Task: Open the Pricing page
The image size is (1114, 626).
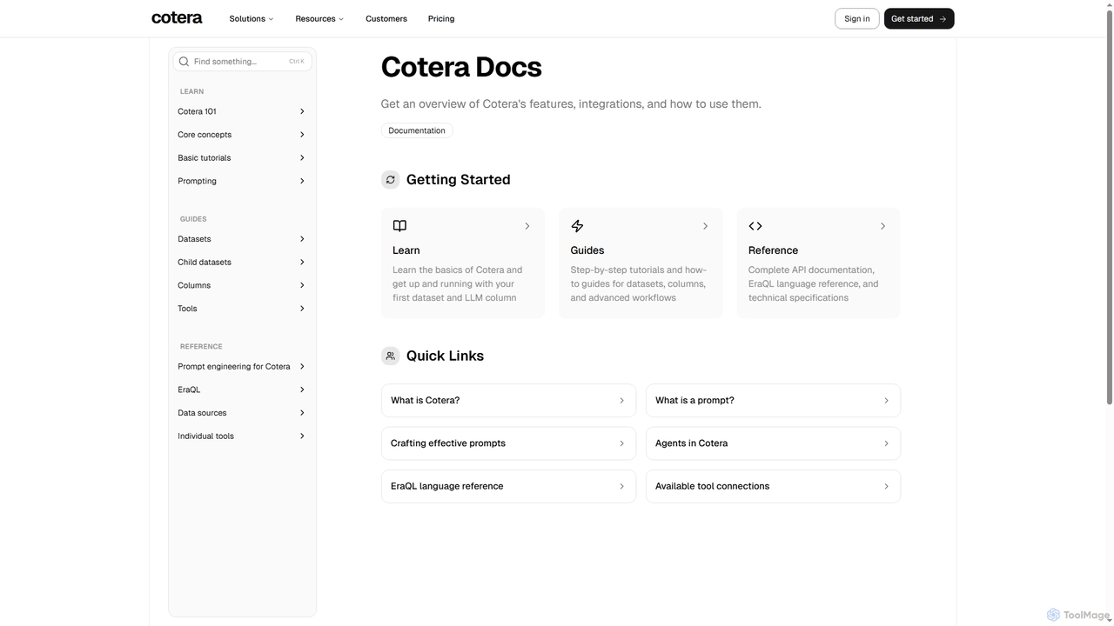Action: [441, 18]
